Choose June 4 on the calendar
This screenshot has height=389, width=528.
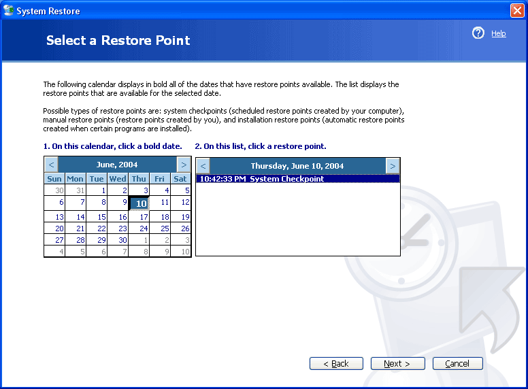click(x=160, y=190)
